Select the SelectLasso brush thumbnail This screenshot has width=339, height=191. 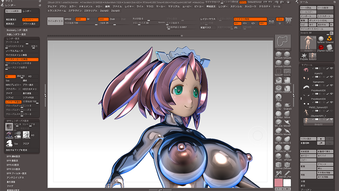tap(283, 42)
